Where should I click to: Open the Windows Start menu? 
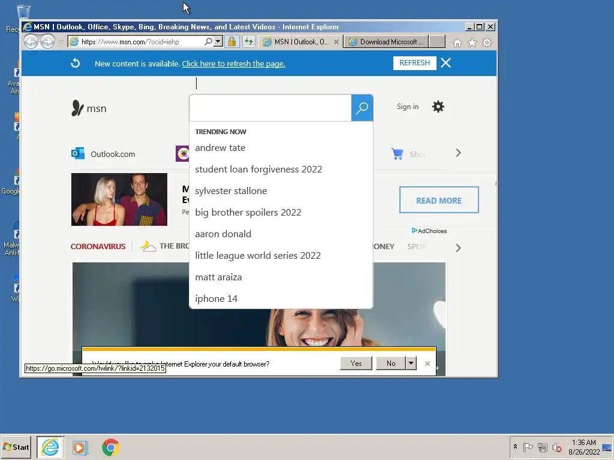(16, 447)
